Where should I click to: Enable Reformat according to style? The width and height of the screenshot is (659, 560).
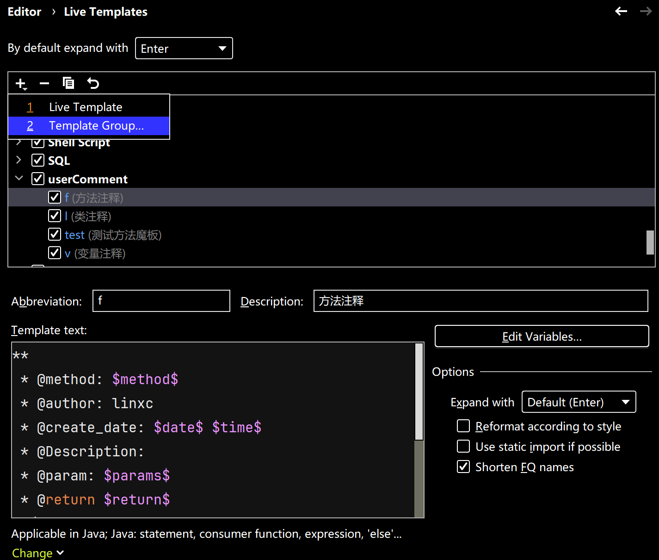coord(463,426)
